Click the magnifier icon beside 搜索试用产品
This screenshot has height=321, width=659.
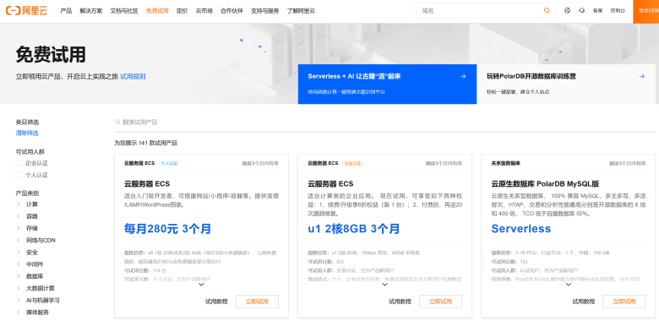coord(117,122)
